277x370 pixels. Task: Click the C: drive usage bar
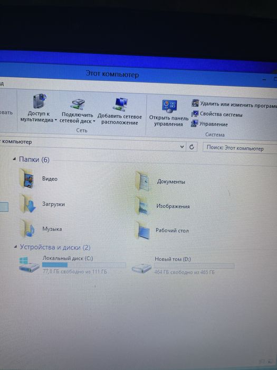click(x=84, y=265)
